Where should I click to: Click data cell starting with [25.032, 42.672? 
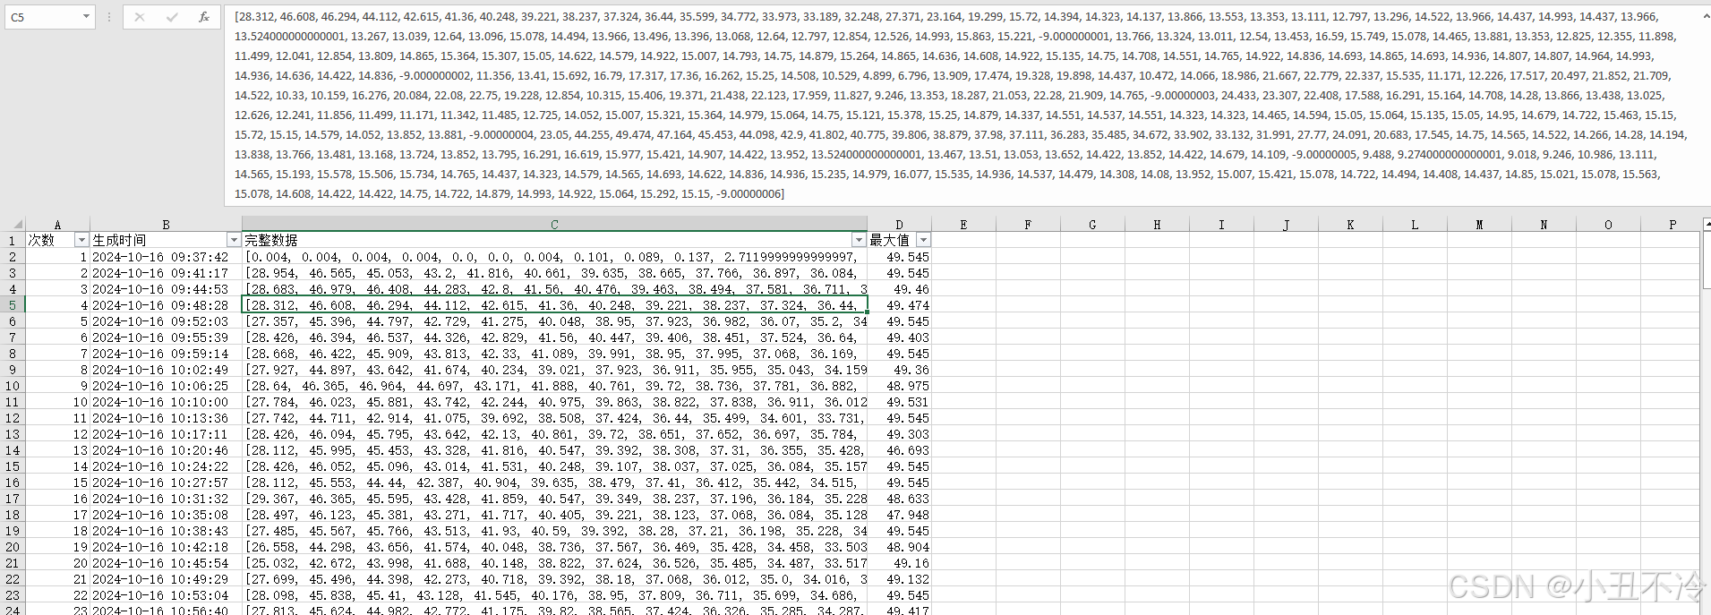pyautogui.click(x=554, y=563)
